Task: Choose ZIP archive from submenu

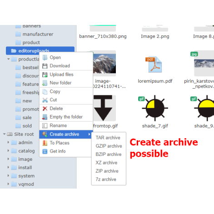Action: 109,171
